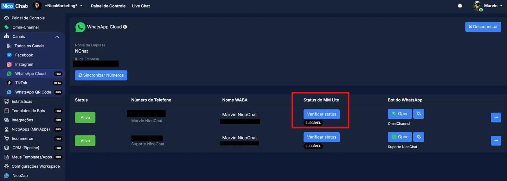The height and width of the screenshot is (181, 507).
Task: Click the Desconectar button
Action: click(x=483, y=27)
